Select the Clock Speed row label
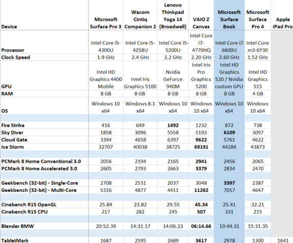 (15, 57)
